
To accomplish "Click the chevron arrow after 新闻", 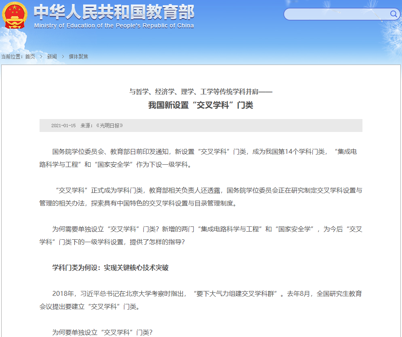I will pyautogui.click(x=63, y=57).
